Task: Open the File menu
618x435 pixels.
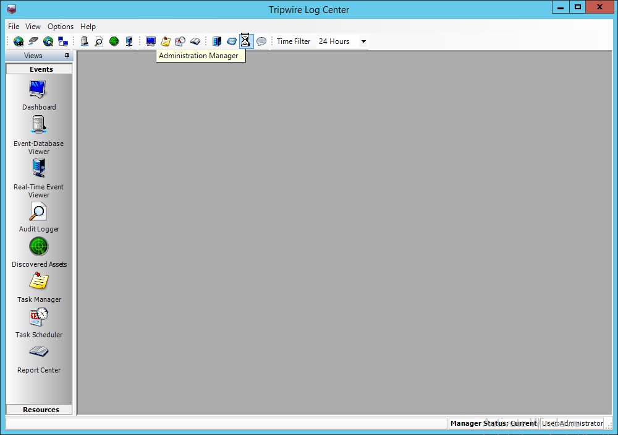Action: click(x=14, y=27)
